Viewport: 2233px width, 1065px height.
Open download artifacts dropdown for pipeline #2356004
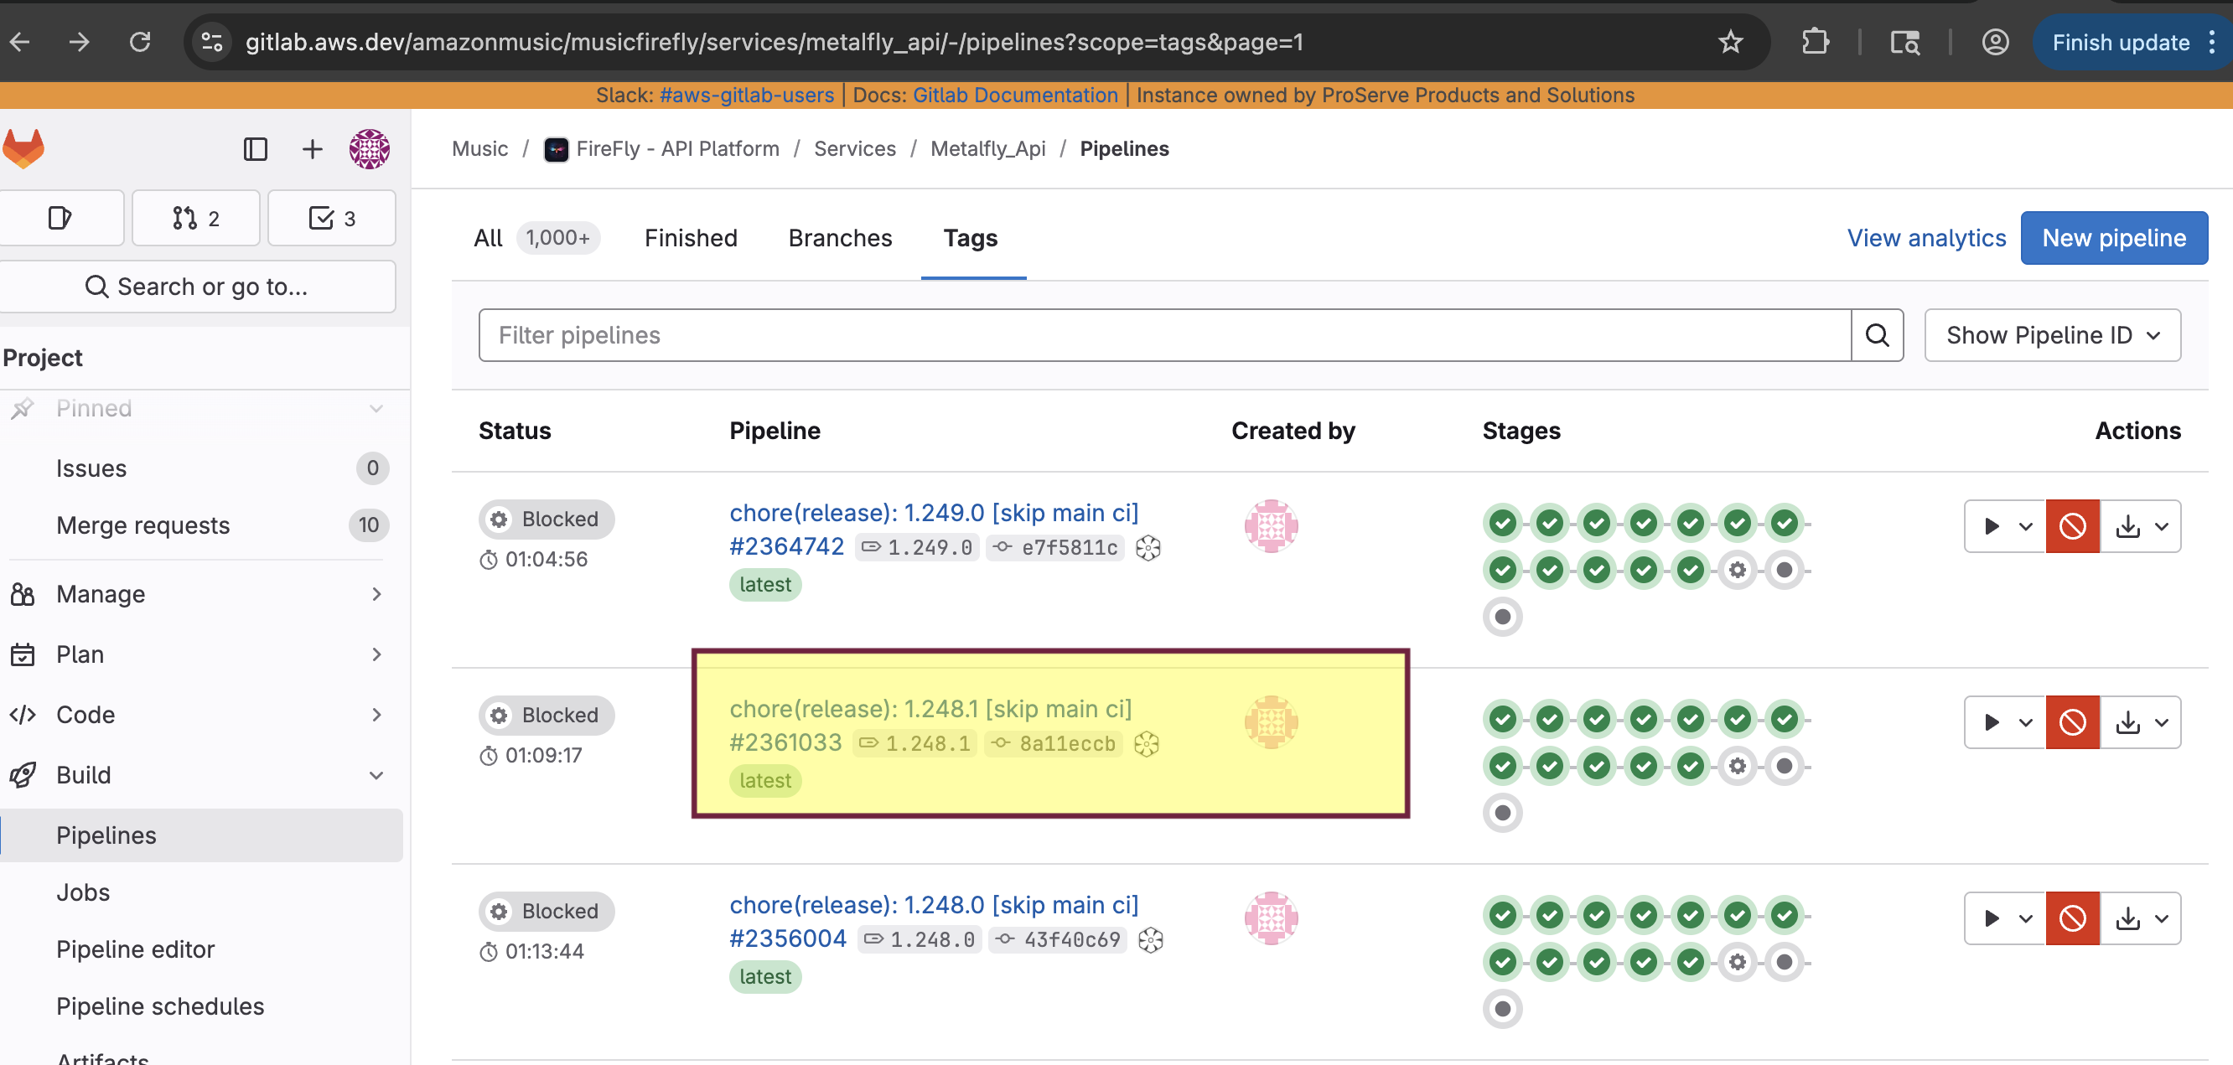(x=2141, y=918)
